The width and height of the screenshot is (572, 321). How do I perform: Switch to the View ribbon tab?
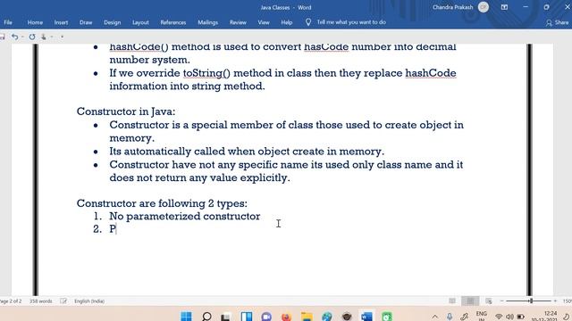[264, 22]
